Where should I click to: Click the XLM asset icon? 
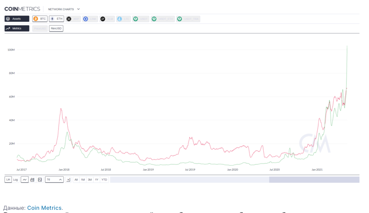[x=103, y=19]
